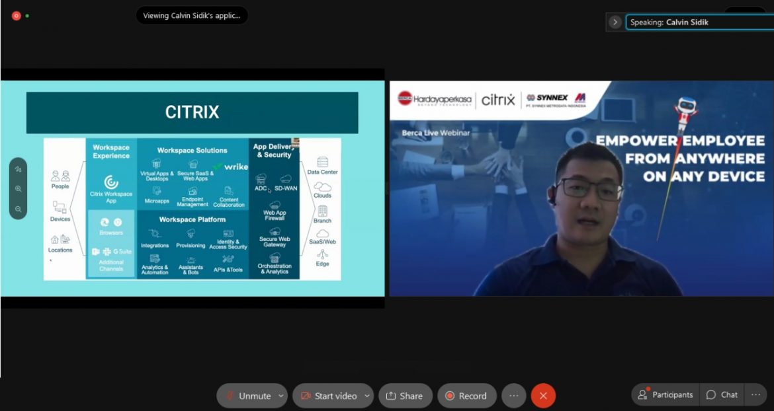Click the Locations icon on the slide

(x=60, y=239)
